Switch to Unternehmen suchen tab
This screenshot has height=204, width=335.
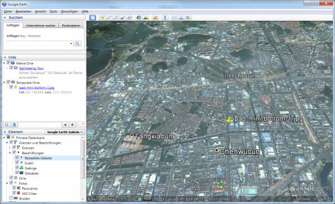[41, 25]
